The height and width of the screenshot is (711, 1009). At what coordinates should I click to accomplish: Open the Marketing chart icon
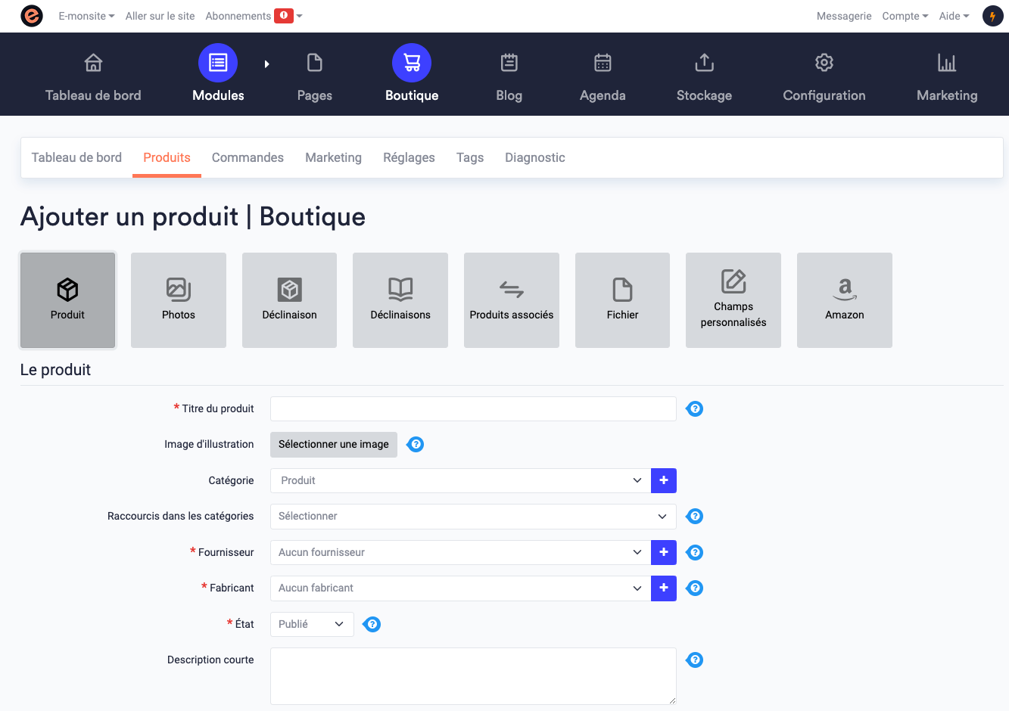[x=947, y=63]
